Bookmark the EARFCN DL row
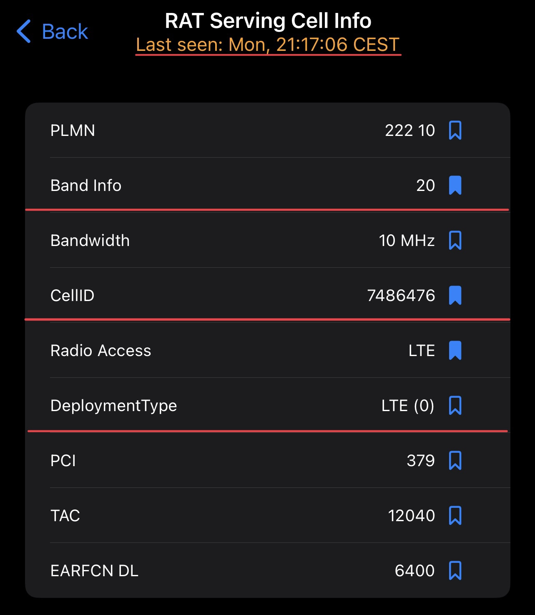535x615 pixels. pos(455,571)
